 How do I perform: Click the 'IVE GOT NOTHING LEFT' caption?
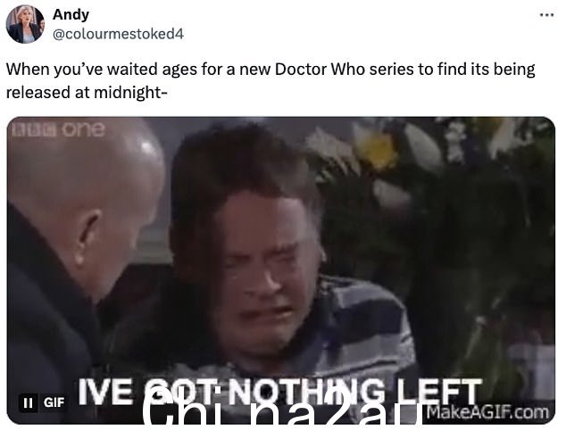pos(279,392)
